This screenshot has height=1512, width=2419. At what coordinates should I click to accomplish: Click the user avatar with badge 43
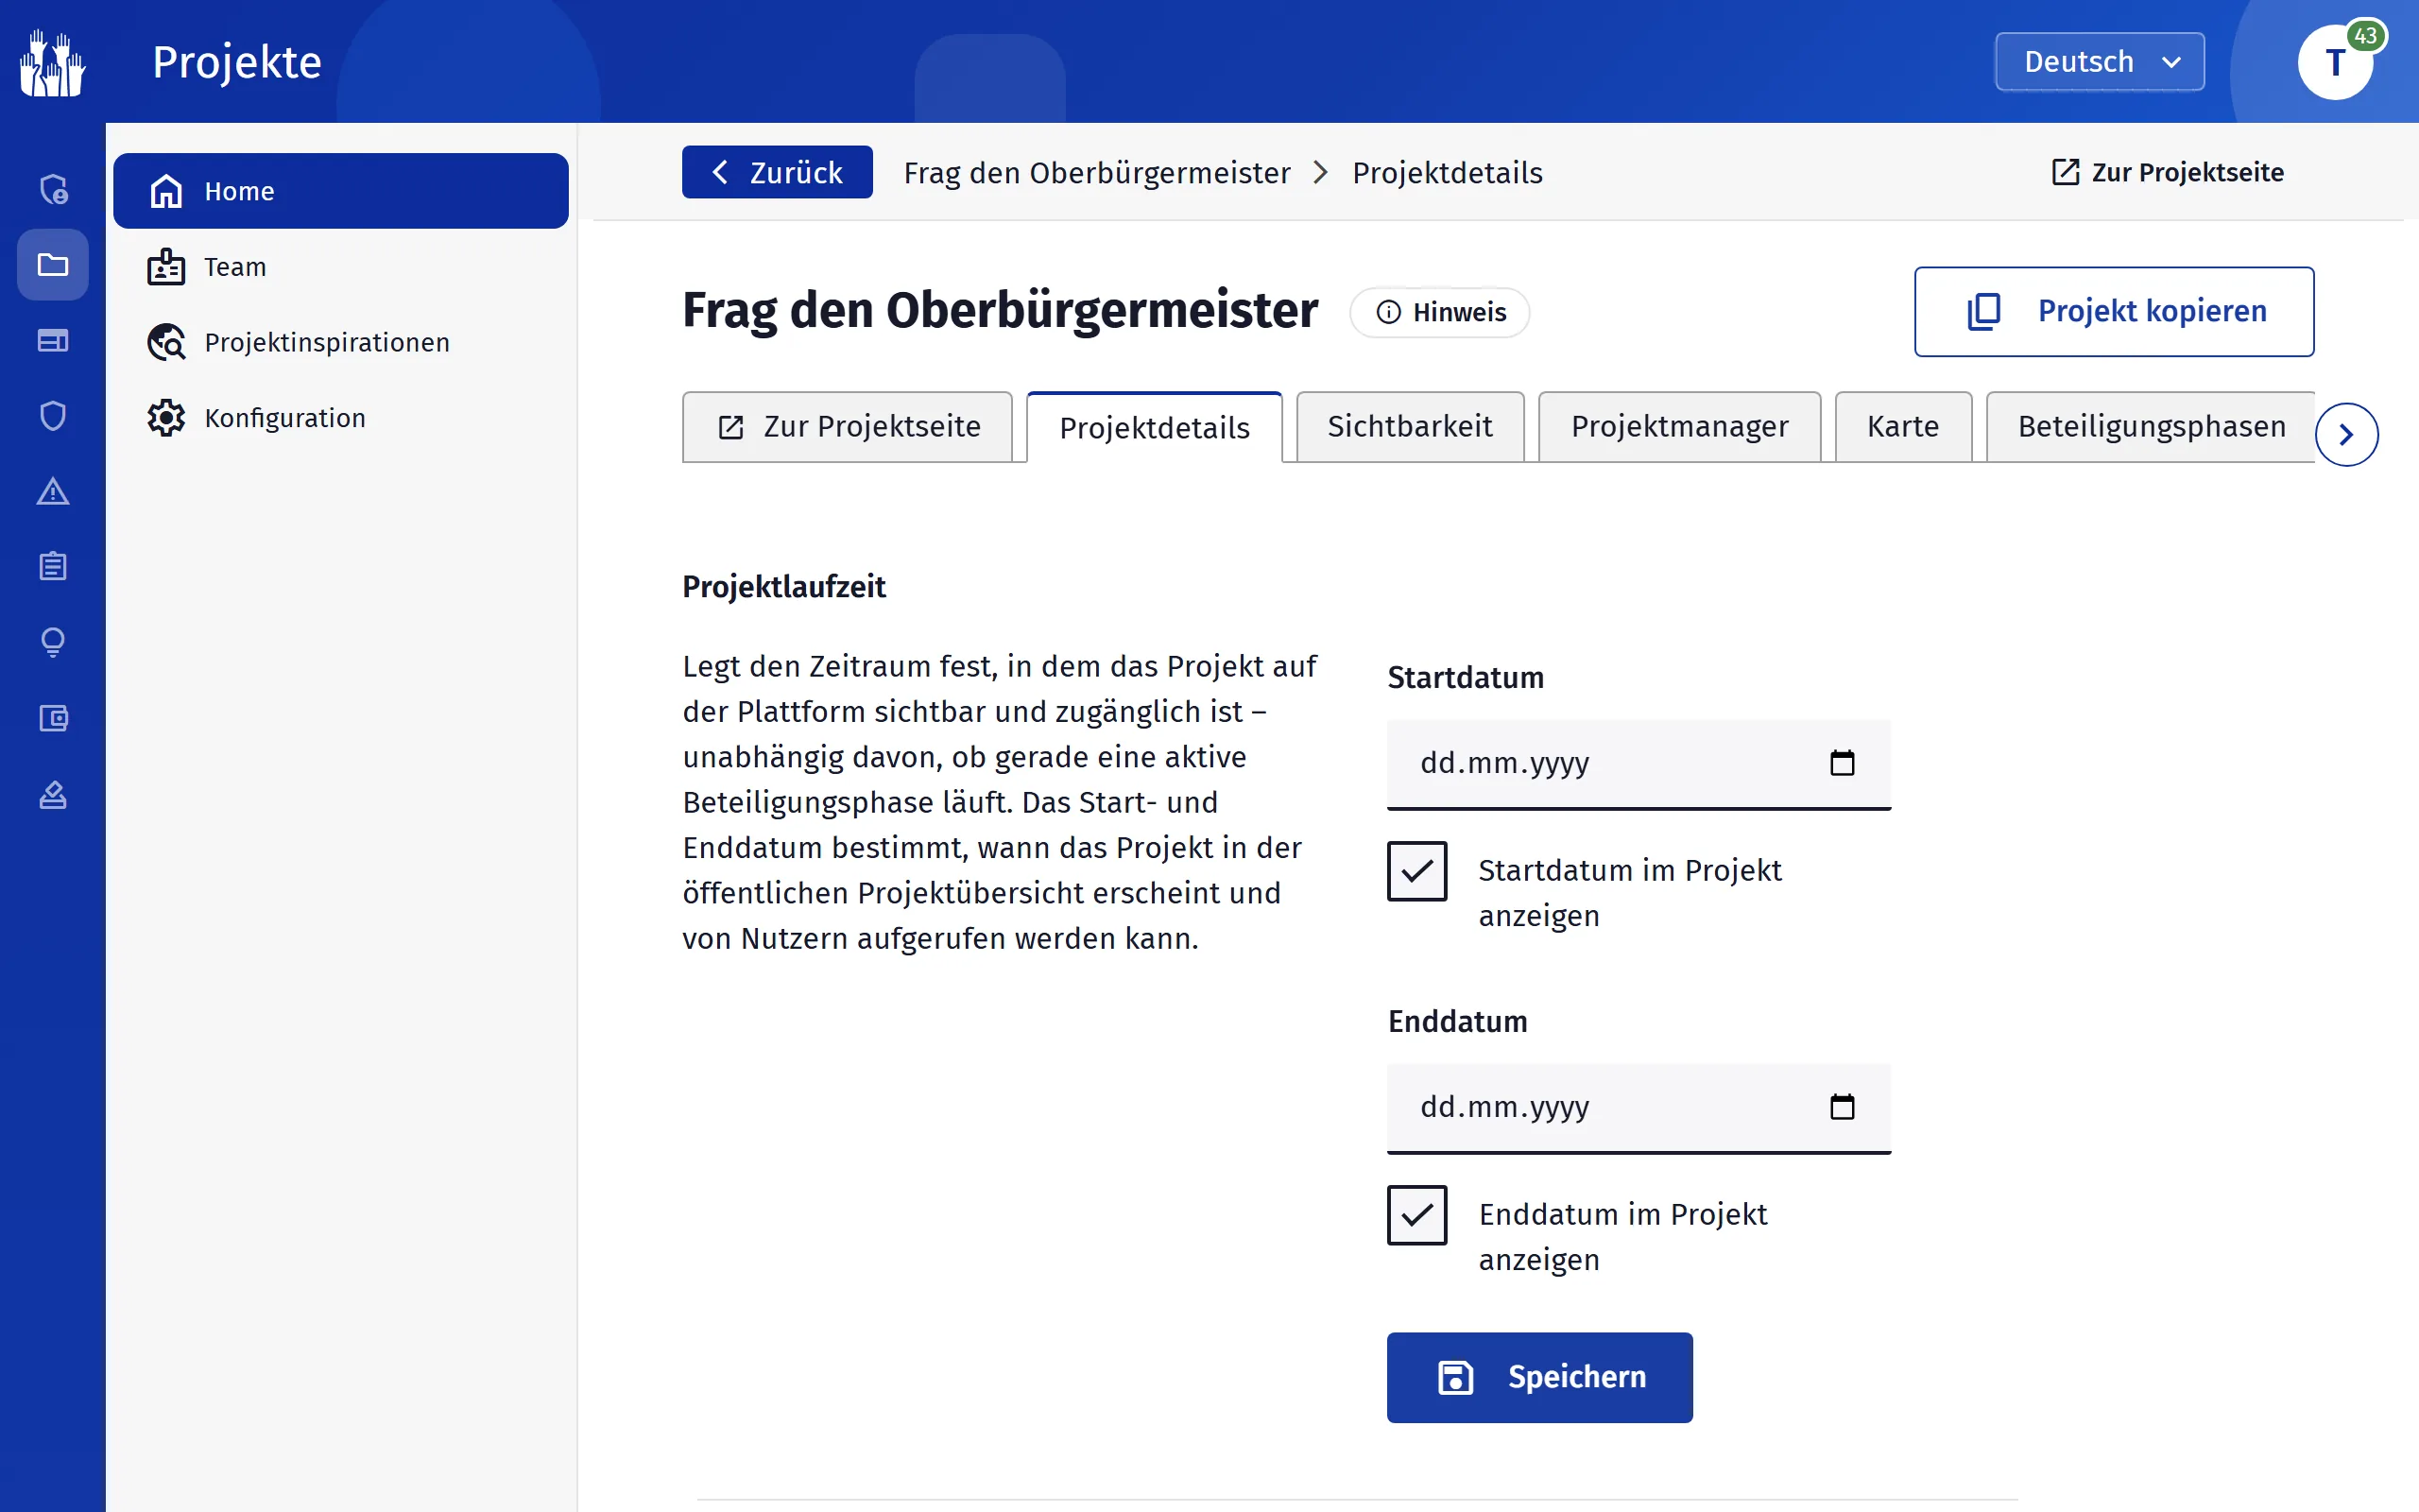coord(2335,62)
